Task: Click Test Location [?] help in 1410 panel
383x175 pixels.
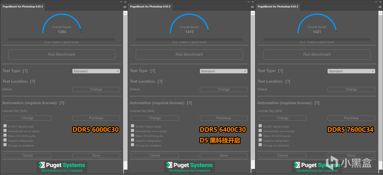Action: click(x=160, y=81)
